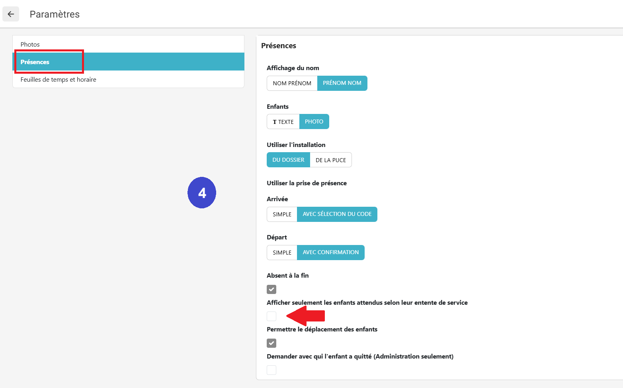Select Présences in the settings list

35,62
